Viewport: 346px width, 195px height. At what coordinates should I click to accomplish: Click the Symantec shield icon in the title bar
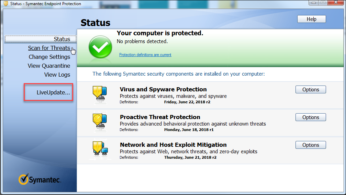[5, 4]
